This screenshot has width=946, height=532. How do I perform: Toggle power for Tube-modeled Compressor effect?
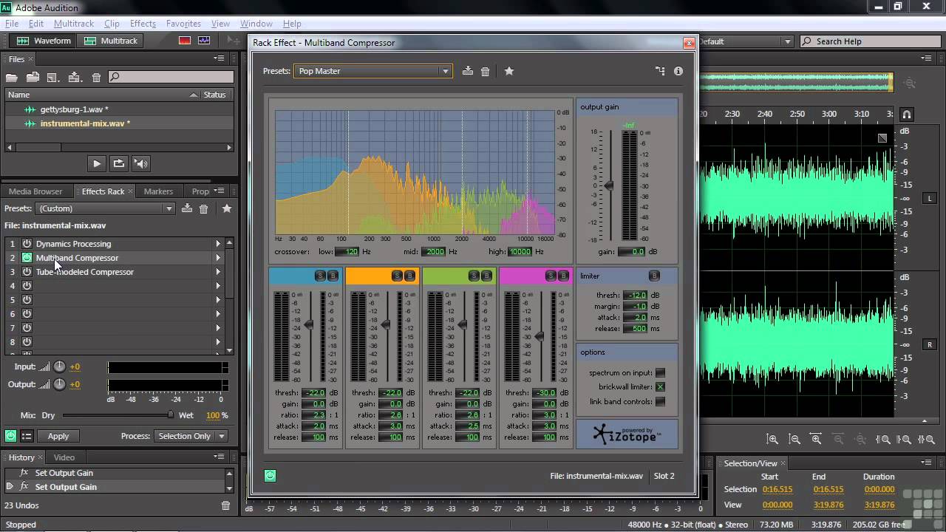tap(27, 272)
